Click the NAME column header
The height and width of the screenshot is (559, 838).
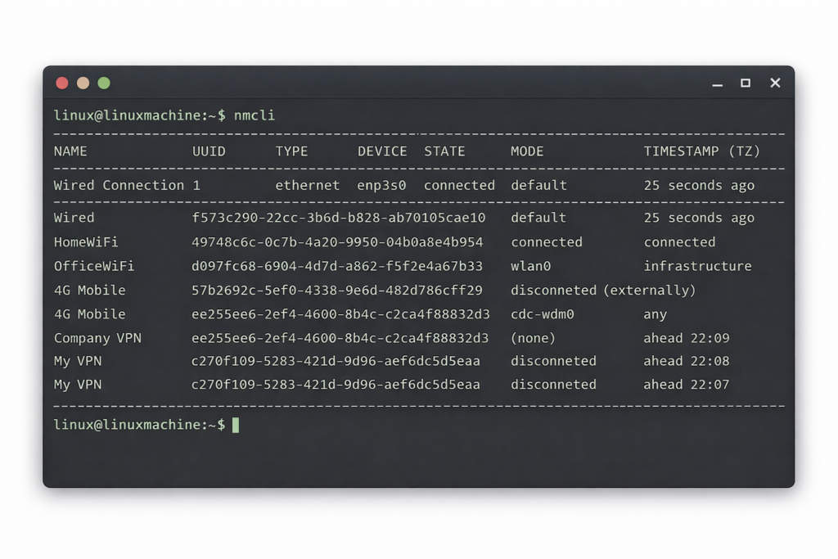[x=70, y=151]
